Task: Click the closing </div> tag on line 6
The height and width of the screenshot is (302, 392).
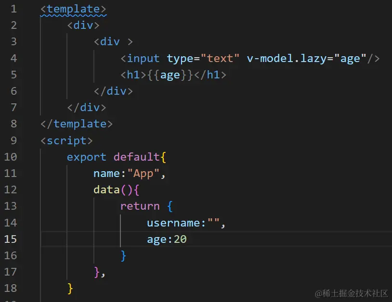Action: [x=113, y=91]
